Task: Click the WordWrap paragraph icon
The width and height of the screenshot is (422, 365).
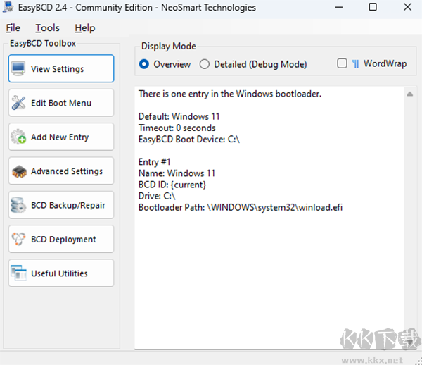Action: 356,64
